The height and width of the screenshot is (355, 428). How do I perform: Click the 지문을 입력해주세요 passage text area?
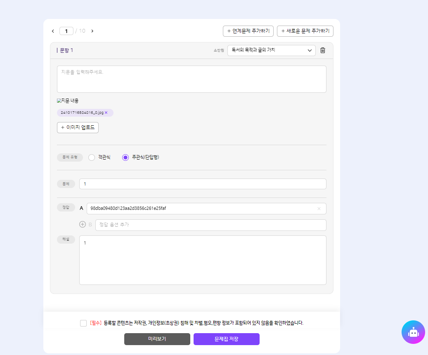192,79
